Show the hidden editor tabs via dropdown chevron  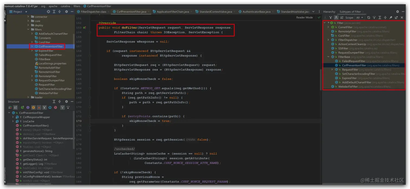coord(313,12)
